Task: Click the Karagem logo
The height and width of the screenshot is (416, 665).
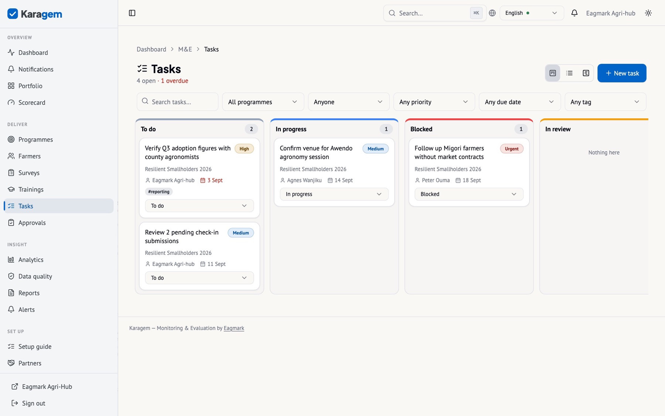Action: click(35, 14)
